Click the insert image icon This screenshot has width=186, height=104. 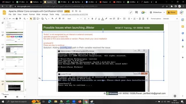pos(37,18)
